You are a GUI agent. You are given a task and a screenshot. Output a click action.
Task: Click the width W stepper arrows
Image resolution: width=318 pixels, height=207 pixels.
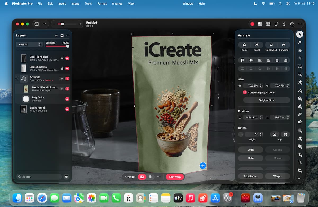(261, 85)
